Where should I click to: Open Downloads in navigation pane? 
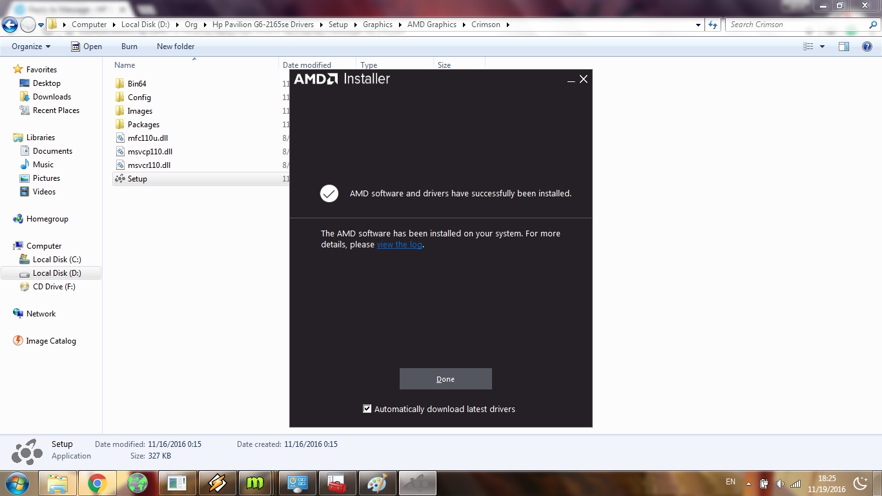coord(52,97)
